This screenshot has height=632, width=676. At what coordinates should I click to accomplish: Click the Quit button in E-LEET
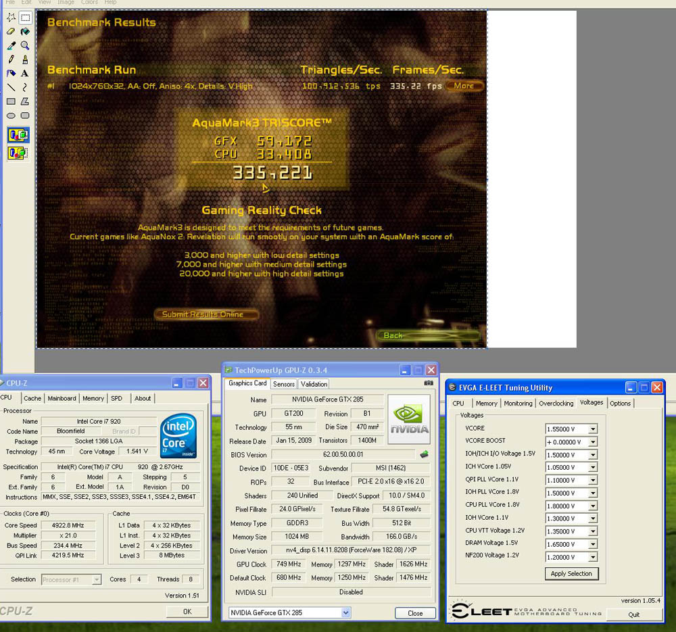(634, 614)
